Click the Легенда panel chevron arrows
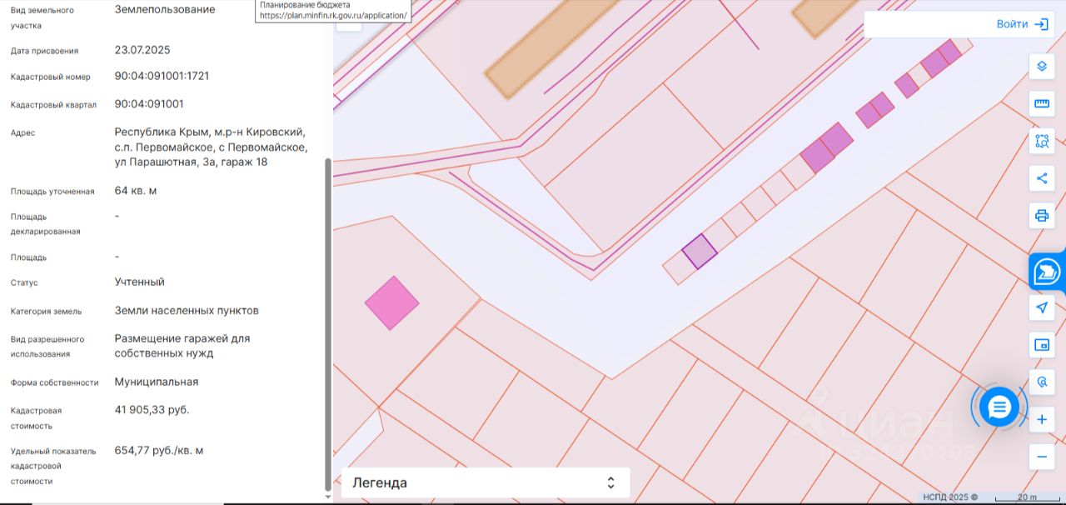Screen dimensions: 1066x505 610,482
